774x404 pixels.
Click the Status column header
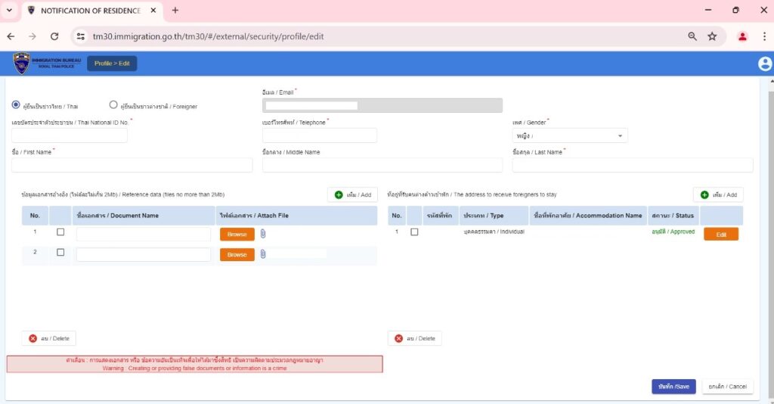(x=673, y=216)
